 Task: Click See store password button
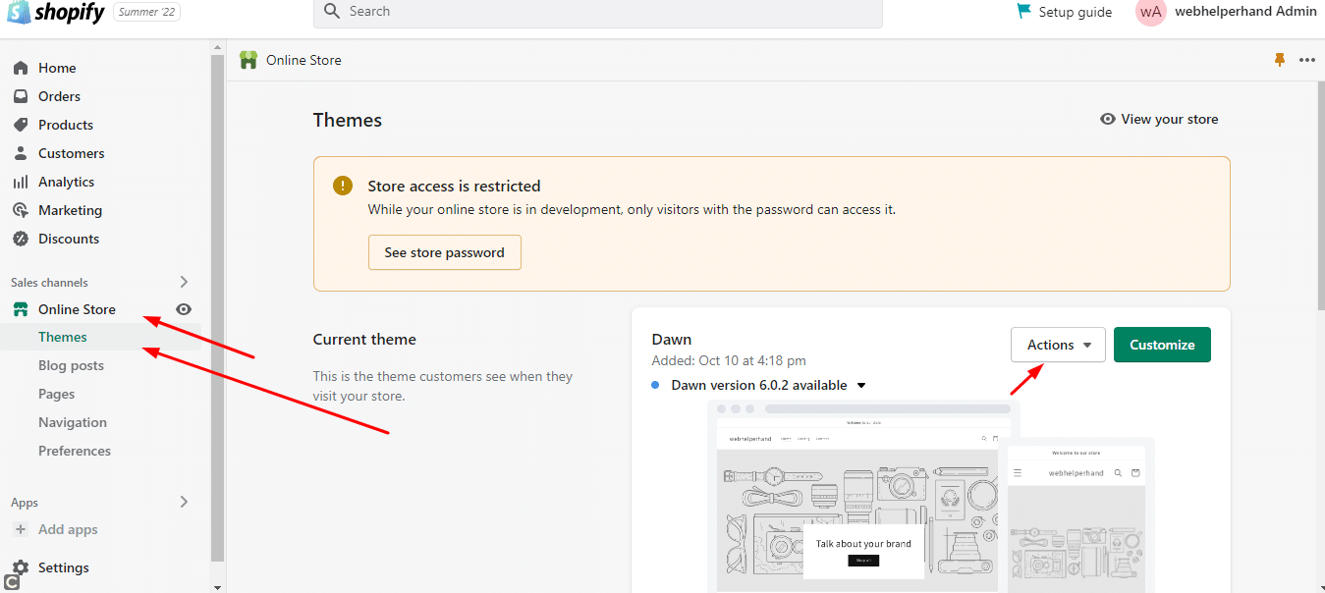[x=444, y=252]
